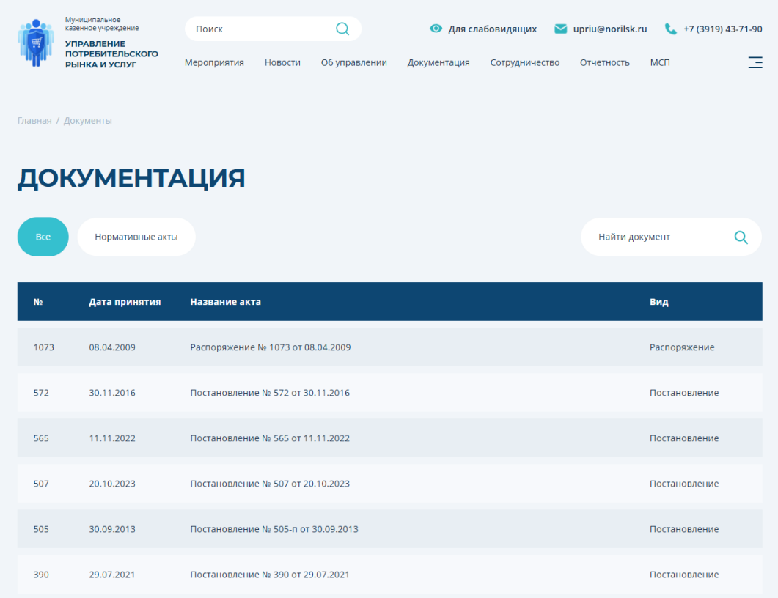The width and height of the screenshot is (778, 598).
Task: Click Постановление type cell in row 565
Action: 684,438
